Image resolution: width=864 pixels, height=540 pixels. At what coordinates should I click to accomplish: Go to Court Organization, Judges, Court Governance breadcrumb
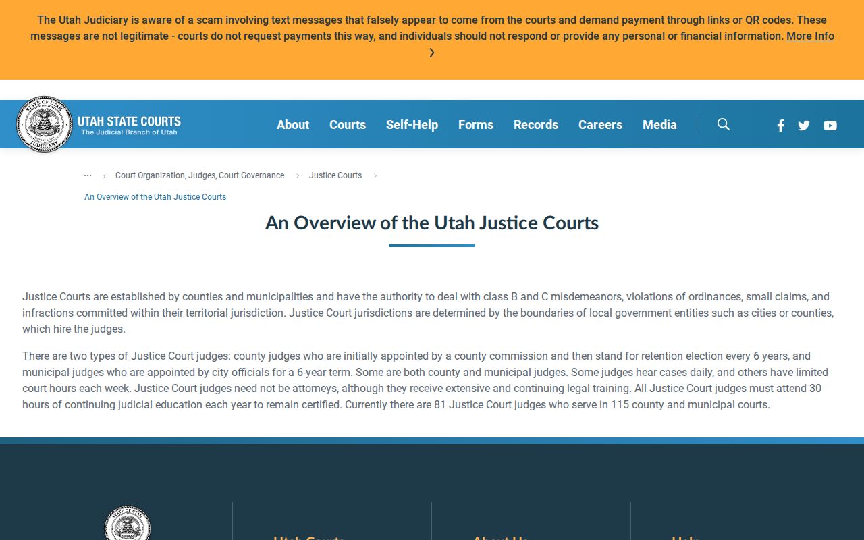click(200, 175)
